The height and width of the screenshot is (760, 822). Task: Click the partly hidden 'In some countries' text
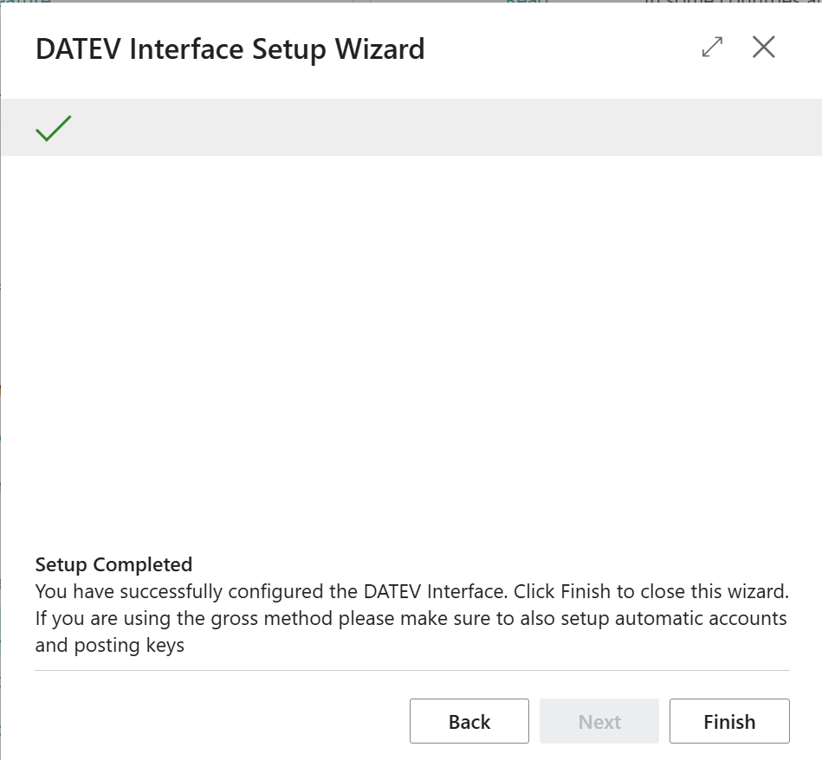732,2
